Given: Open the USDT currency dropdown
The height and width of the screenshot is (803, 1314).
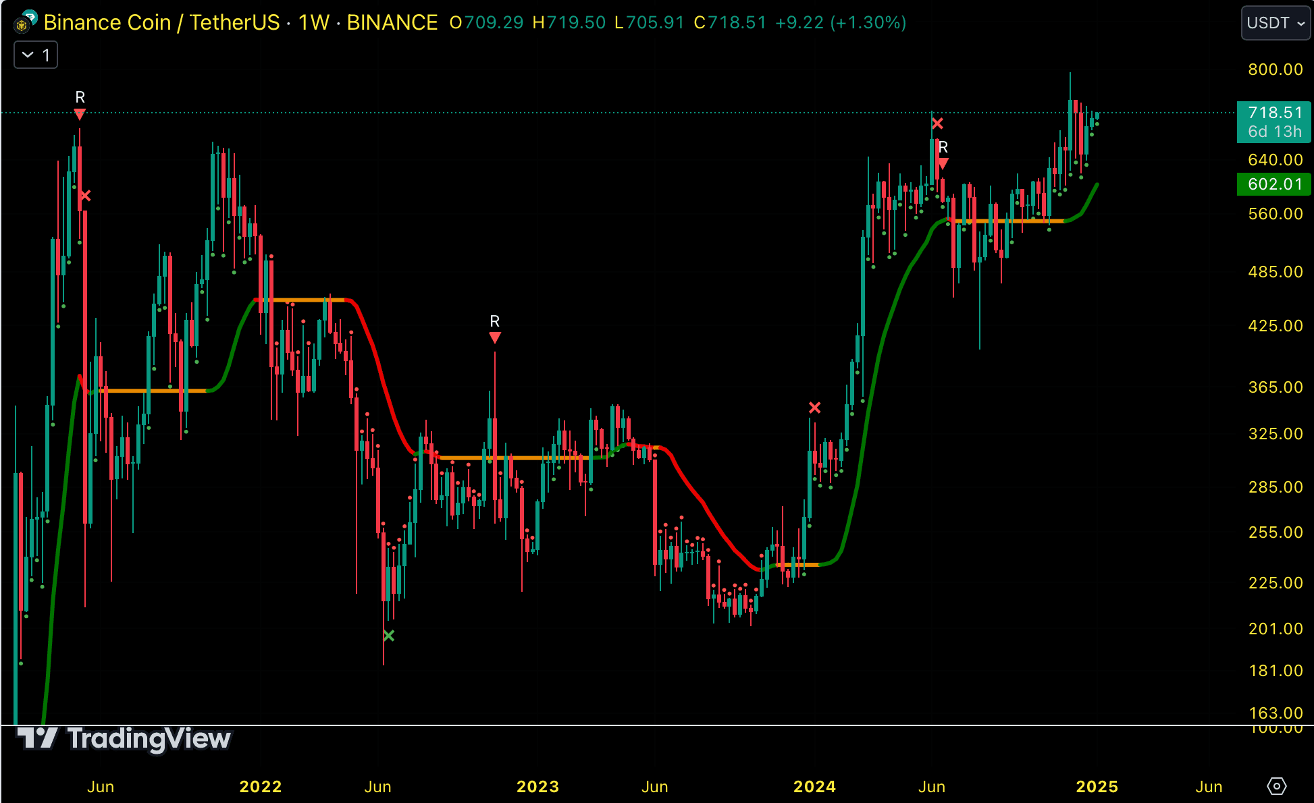Looking at the screenshot, I should (1276, 23).
